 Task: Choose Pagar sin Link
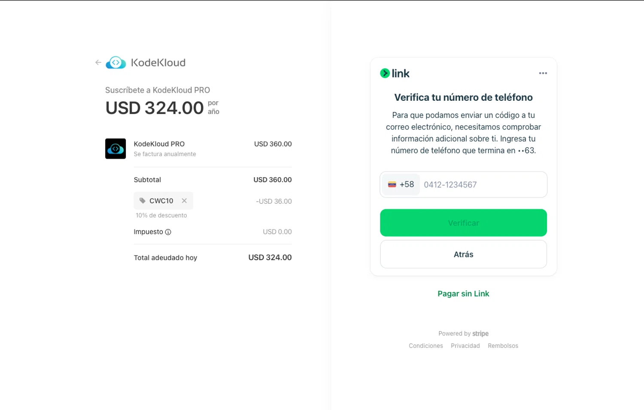[463, 294]
